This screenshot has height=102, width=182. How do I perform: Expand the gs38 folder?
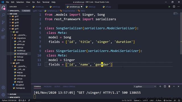tap(16, 20)
